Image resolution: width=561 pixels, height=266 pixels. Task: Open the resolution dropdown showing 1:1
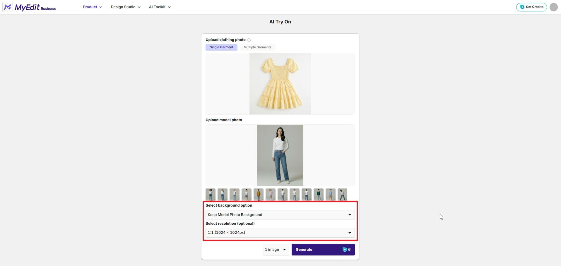[280, 232]
